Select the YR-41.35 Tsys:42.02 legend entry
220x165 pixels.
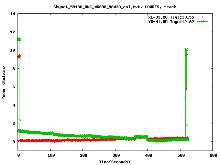[x=171, y=22]
